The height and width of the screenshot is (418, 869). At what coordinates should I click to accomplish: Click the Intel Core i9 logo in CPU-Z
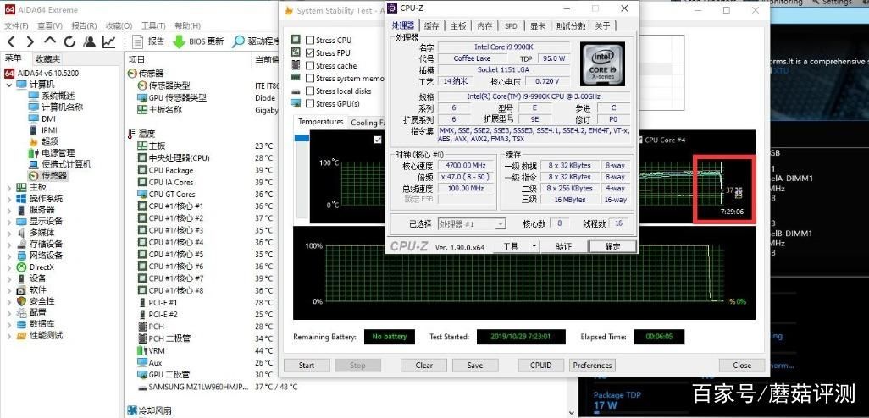tap(602, 63)
